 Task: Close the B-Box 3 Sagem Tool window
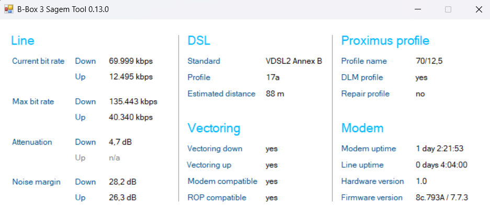pos(478,9)
